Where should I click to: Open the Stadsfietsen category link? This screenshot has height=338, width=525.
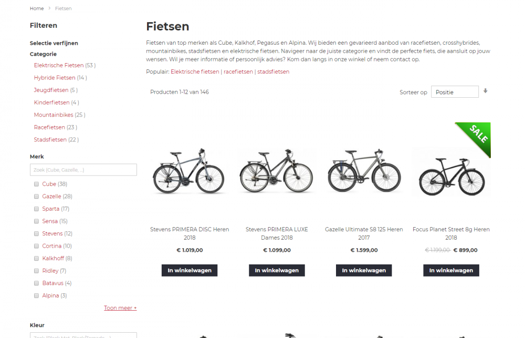point(50,140)
